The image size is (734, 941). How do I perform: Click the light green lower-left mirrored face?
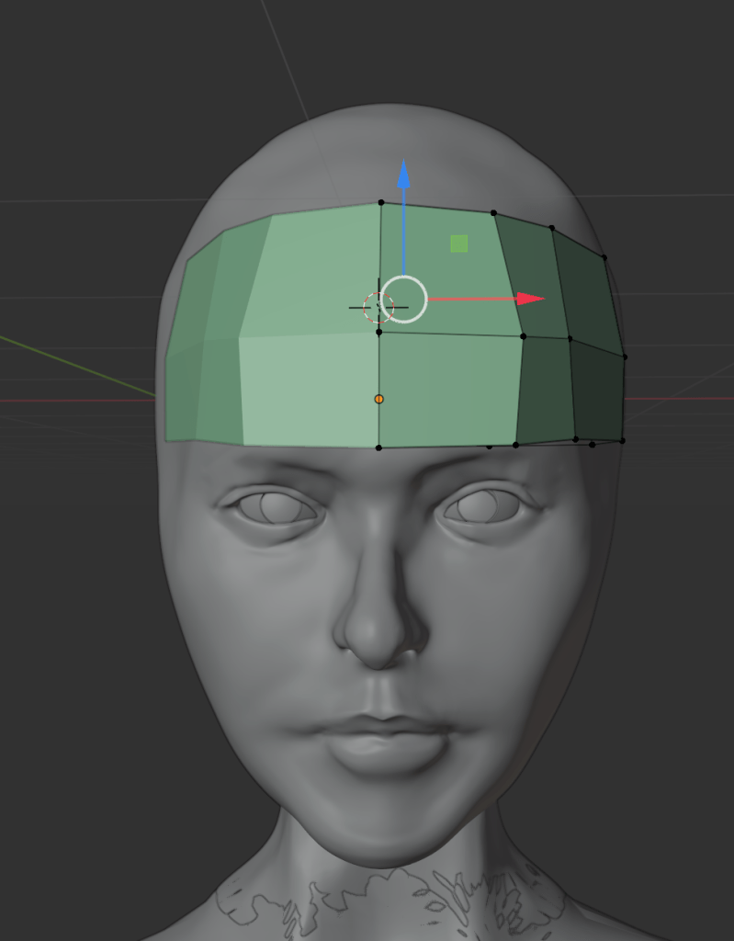(308, 391)
